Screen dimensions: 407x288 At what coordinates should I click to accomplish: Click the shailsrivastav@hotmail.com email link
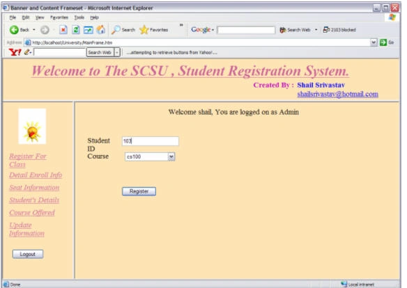tap(337, 94)
